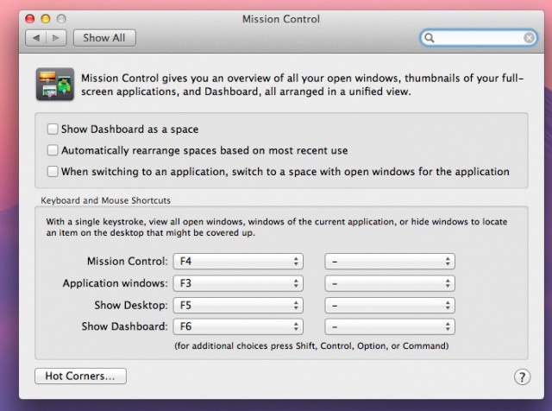Click the Show All button

104,38
